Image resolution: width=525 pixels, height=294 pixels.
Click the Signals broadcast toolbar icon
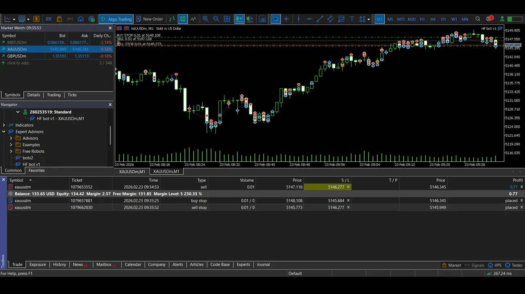tap(70, 19)
